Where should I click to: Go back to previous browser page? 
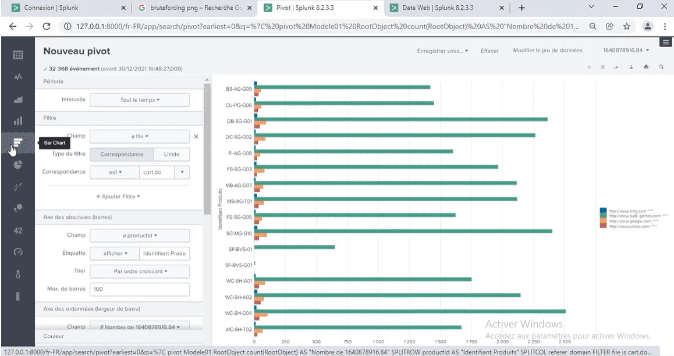tap(13, 26)
